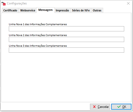
Task: Focus the Linha Nova 1 text field
Action: pyautogui.click(x=66, y=29)
